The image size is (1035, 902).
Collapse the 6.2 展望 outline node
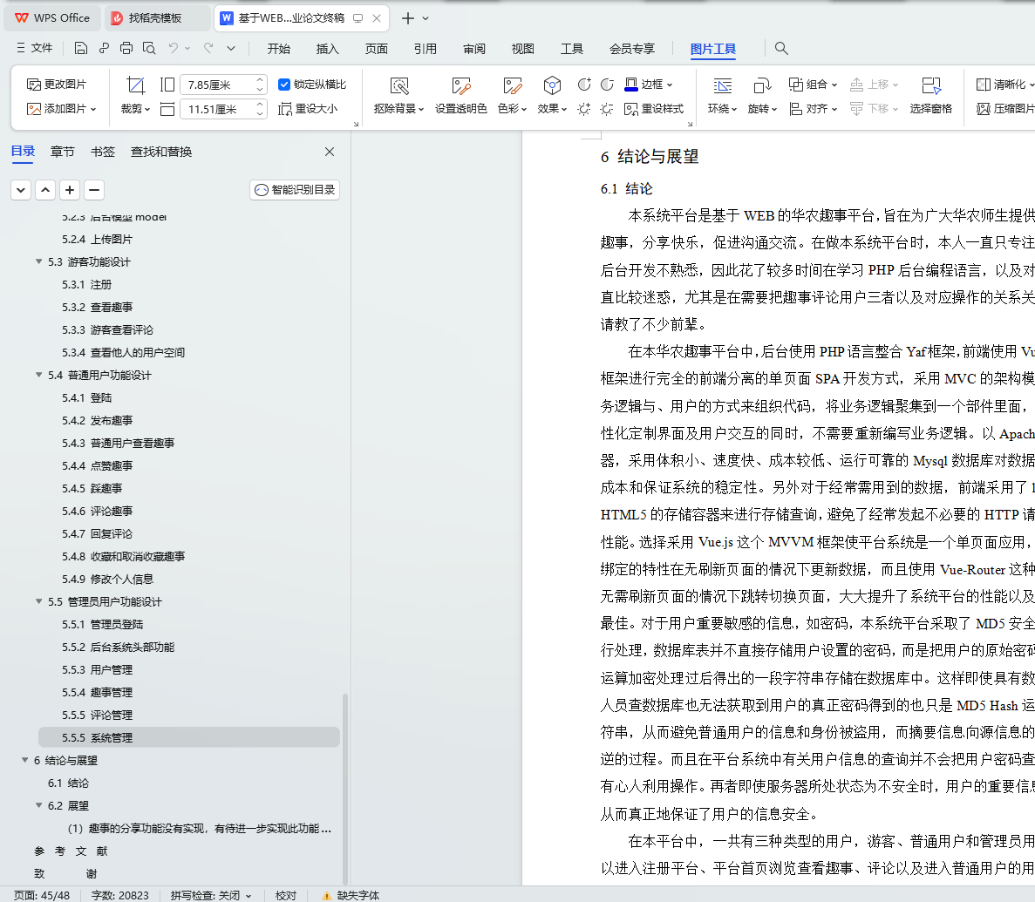pyautogui.click(x=39, y=805)
